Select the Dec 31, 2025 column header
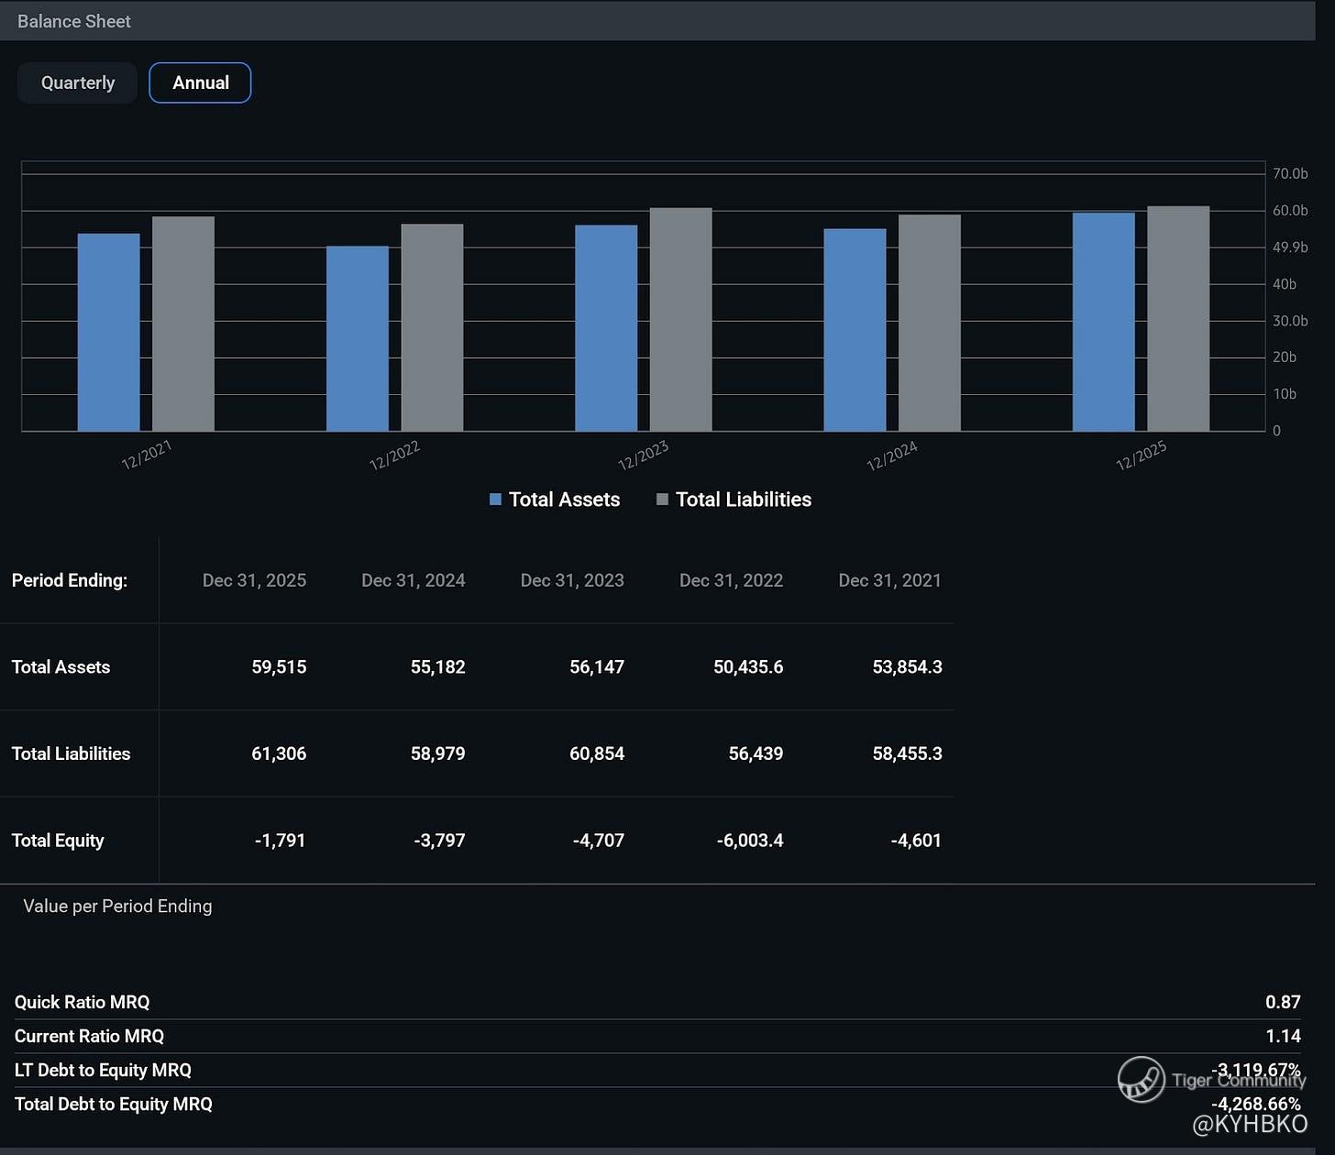Image resolution: width=1335 pixels, height=1155 pixels. (254, 580)
